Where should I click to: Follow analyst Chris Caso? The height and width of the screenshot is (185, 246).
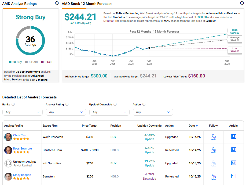point(214,137)
